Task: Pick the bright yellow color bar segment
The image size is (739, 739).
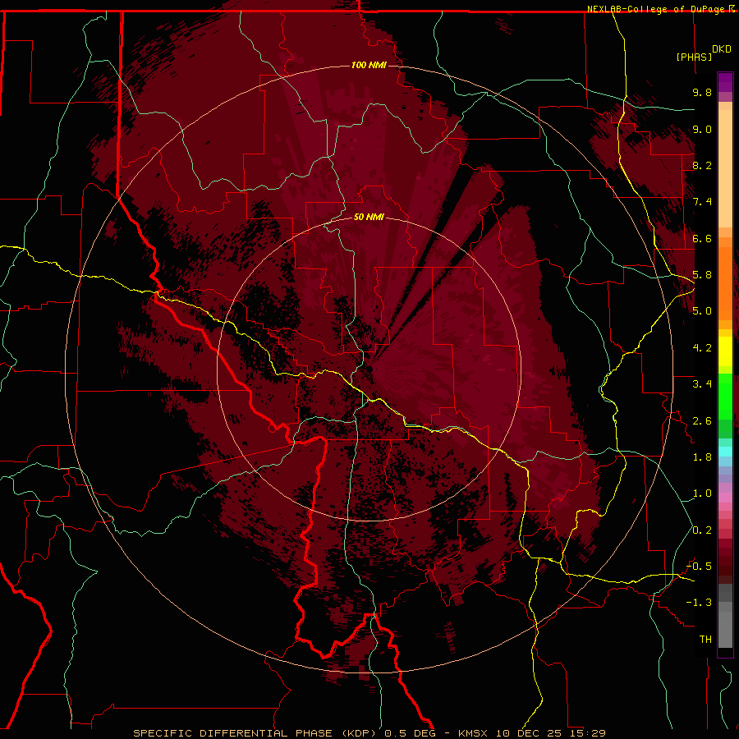Action: tap(725, 351)
